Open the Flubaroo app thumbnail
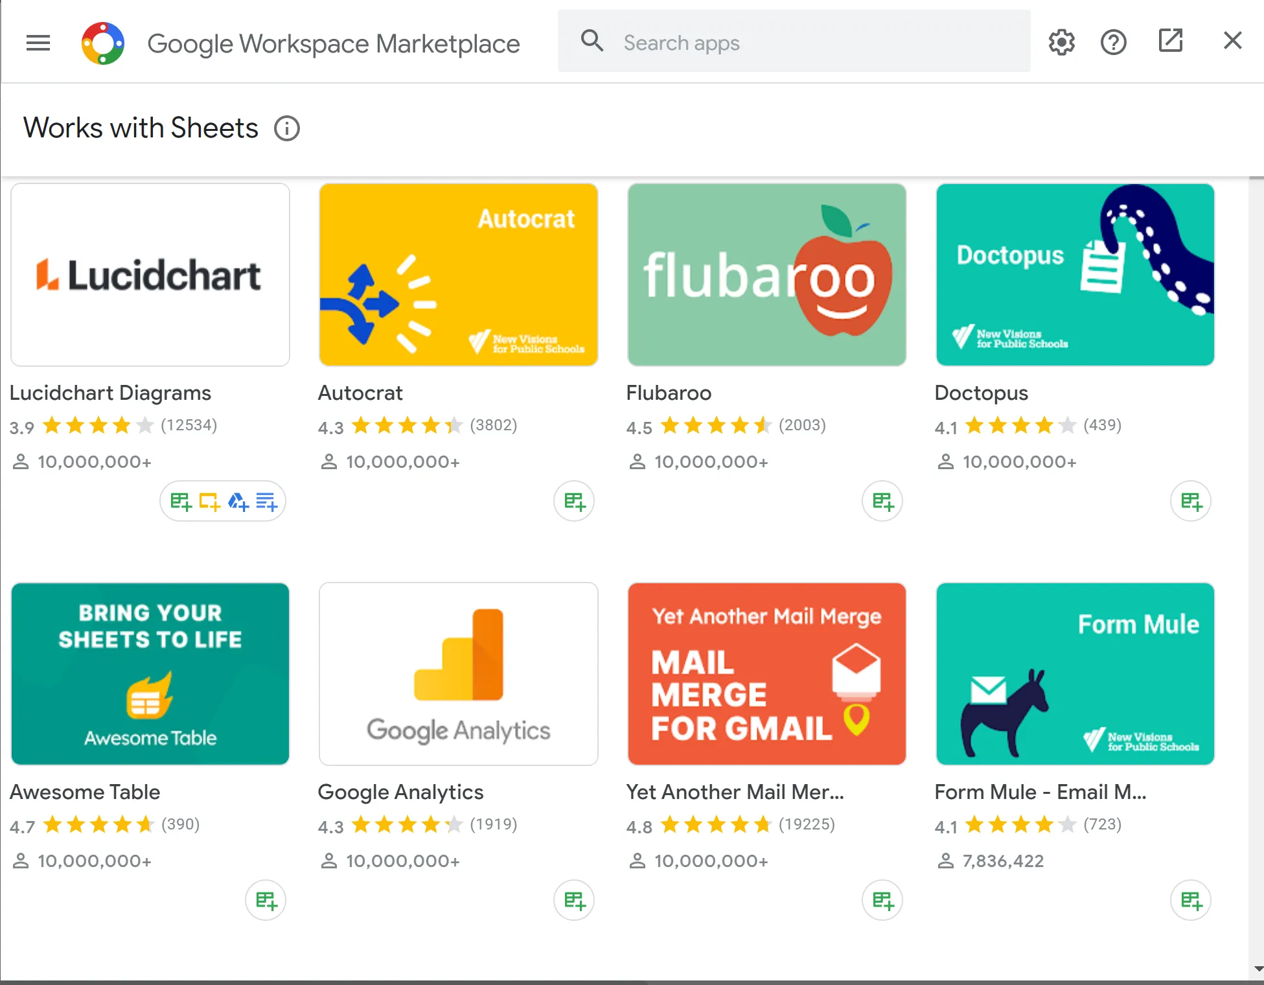Image resolution: width=1264 pixels, height=985 pixels. click(766, 275)
